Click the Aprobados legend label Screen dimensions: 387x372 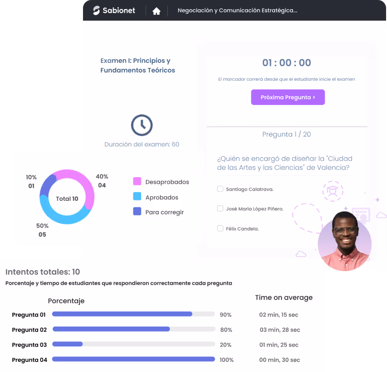point(162,198)
